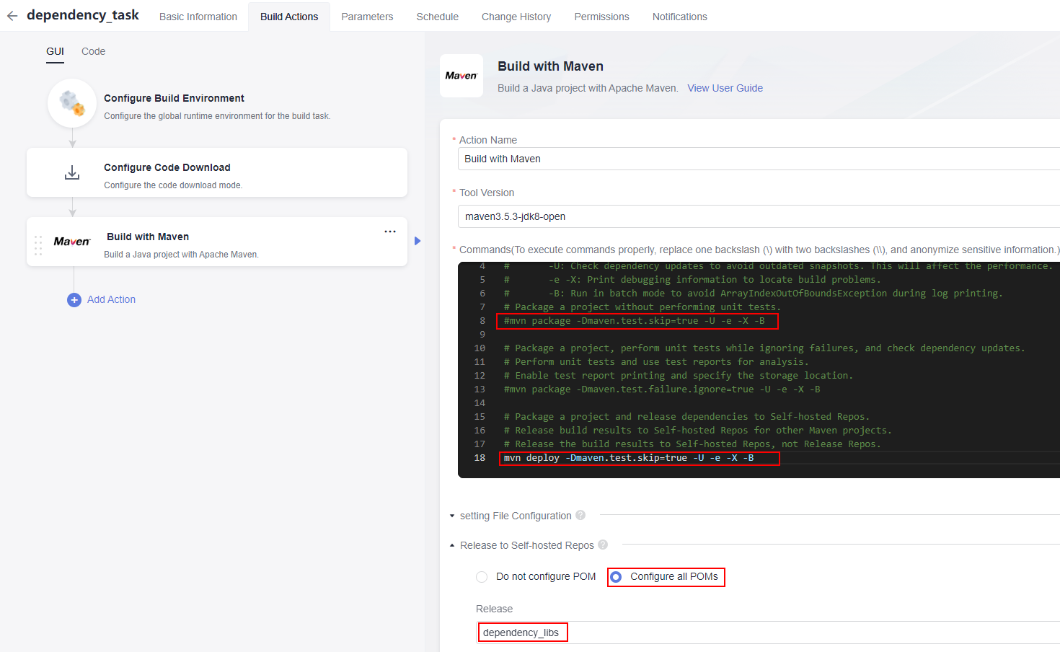Image resolution: width=1060 pixels, height=652 pixels.
Task: Switch to Code view tab
Action: (x=93, y=51)
